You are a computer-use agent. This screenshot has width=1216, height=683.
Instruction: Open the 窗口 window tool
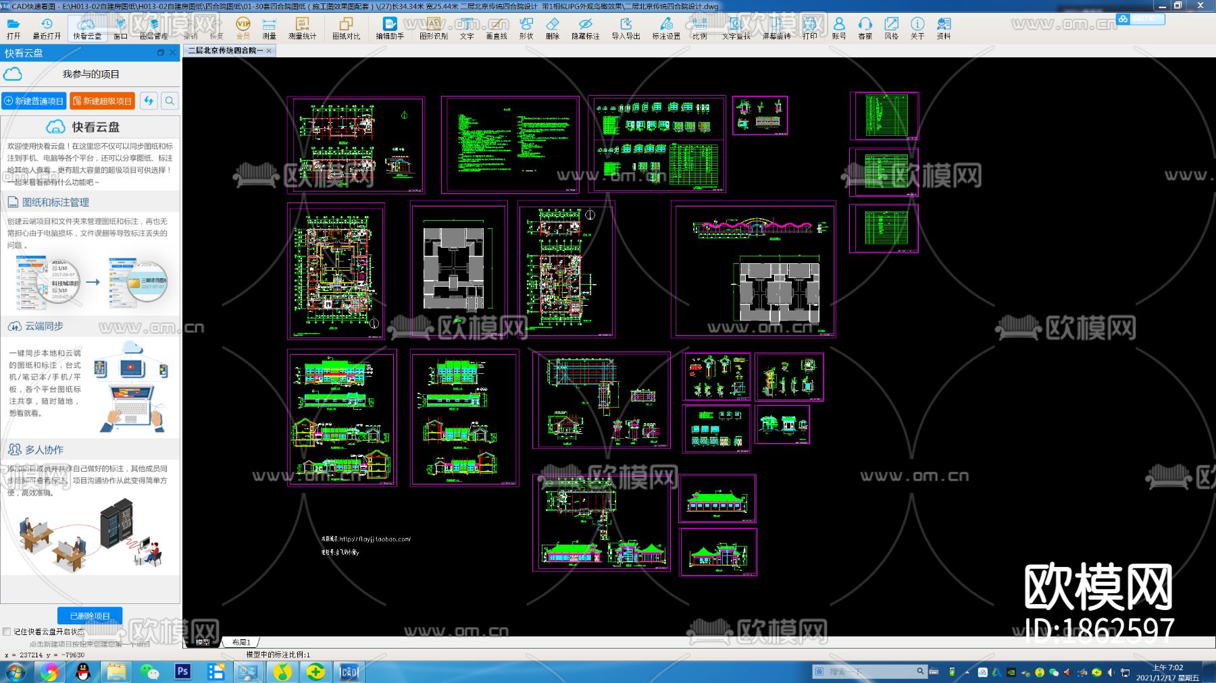pos(120,28)
